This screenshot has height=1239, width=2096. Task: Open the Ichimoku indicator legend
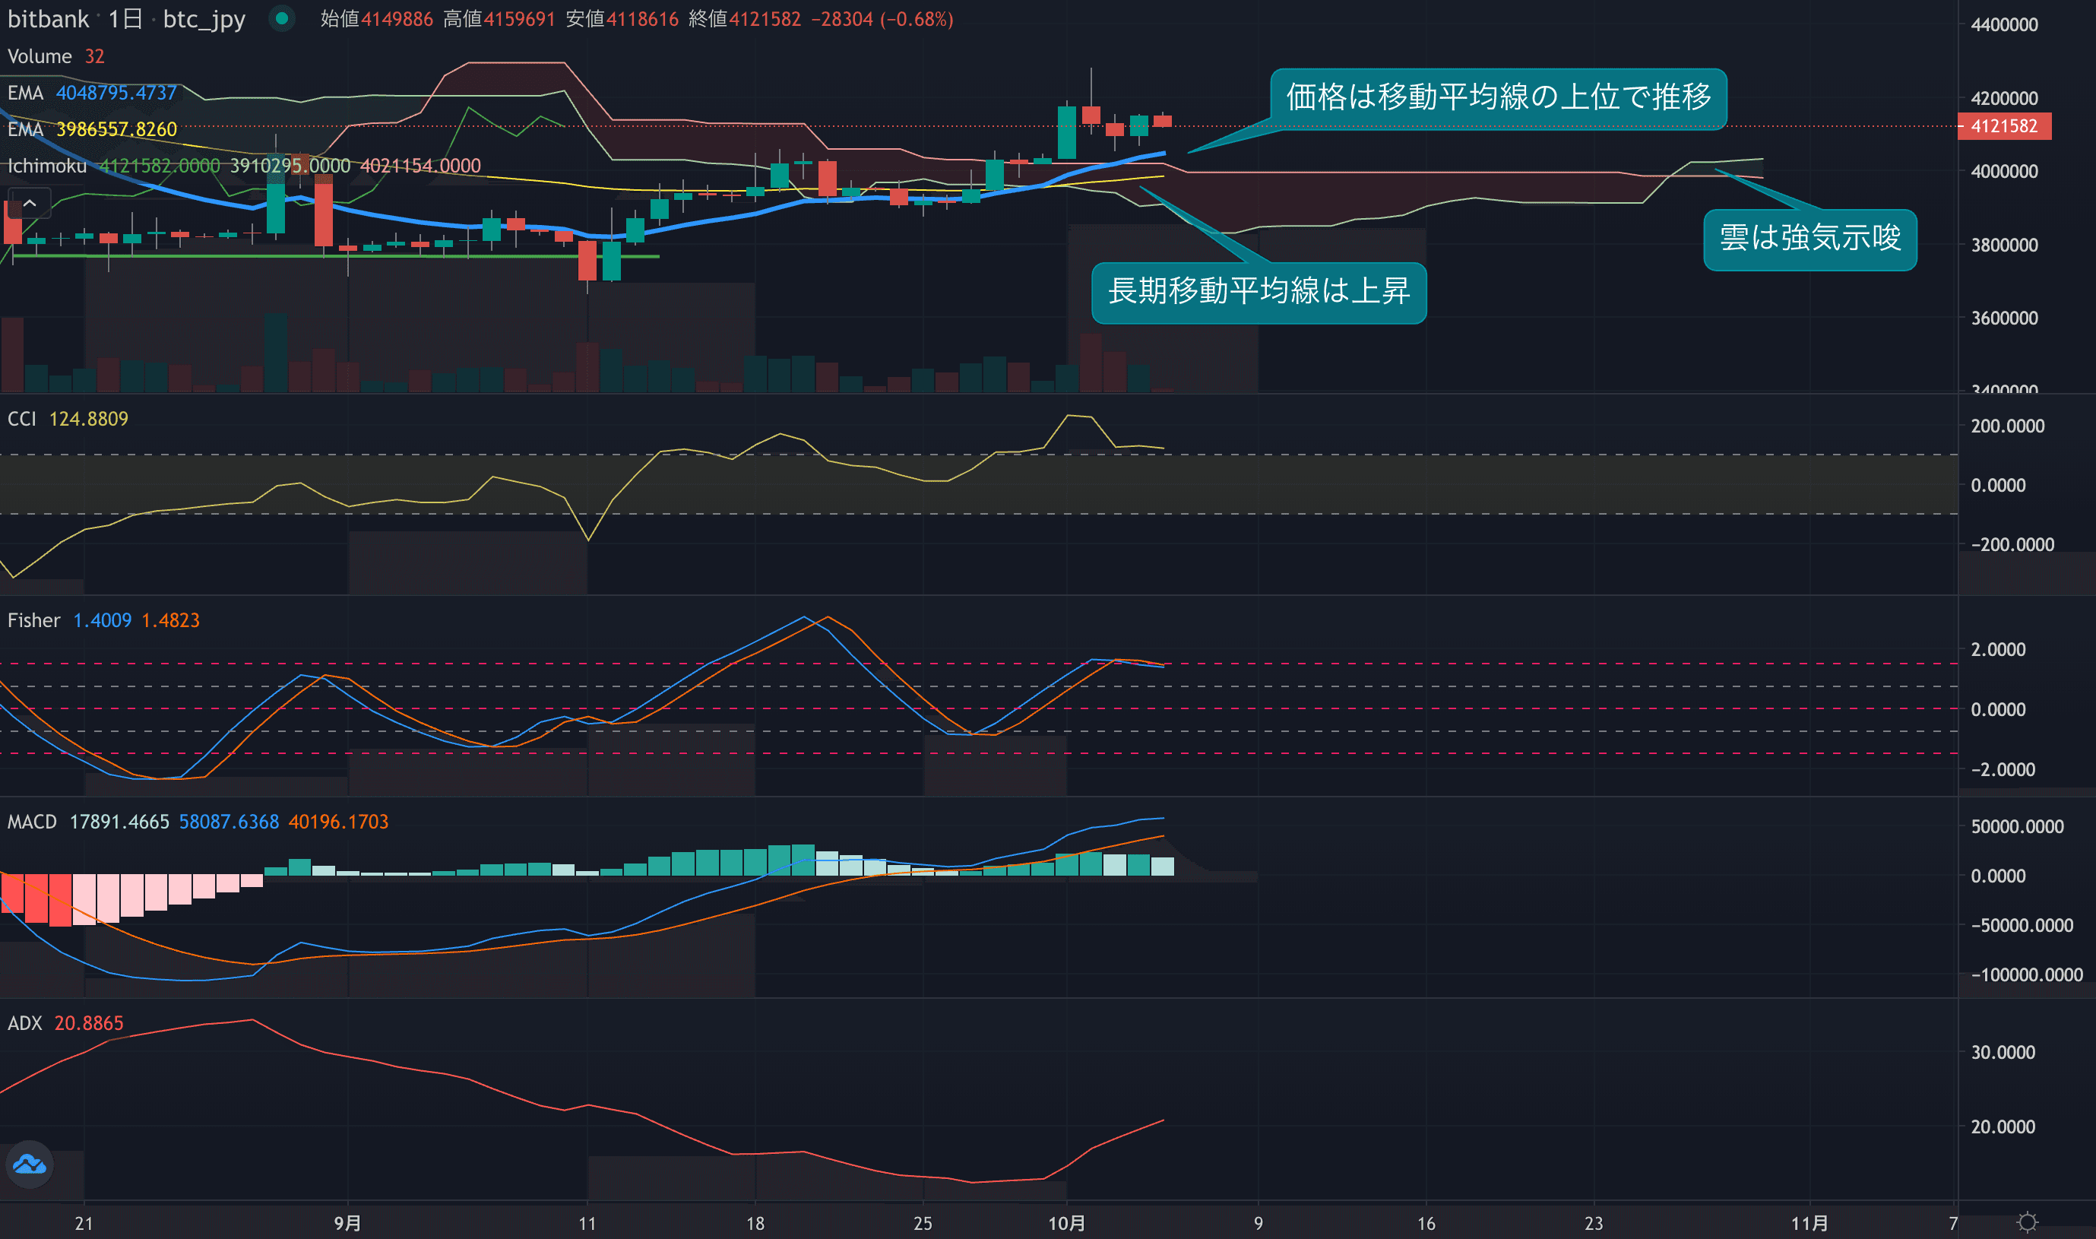(x=47, y=166)
